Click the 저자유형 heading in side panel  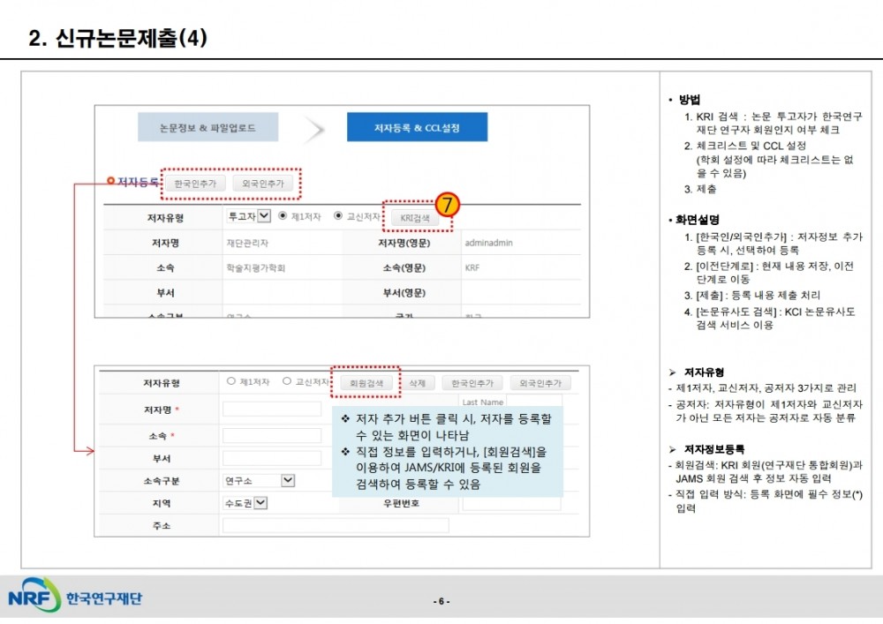point(704,372)
